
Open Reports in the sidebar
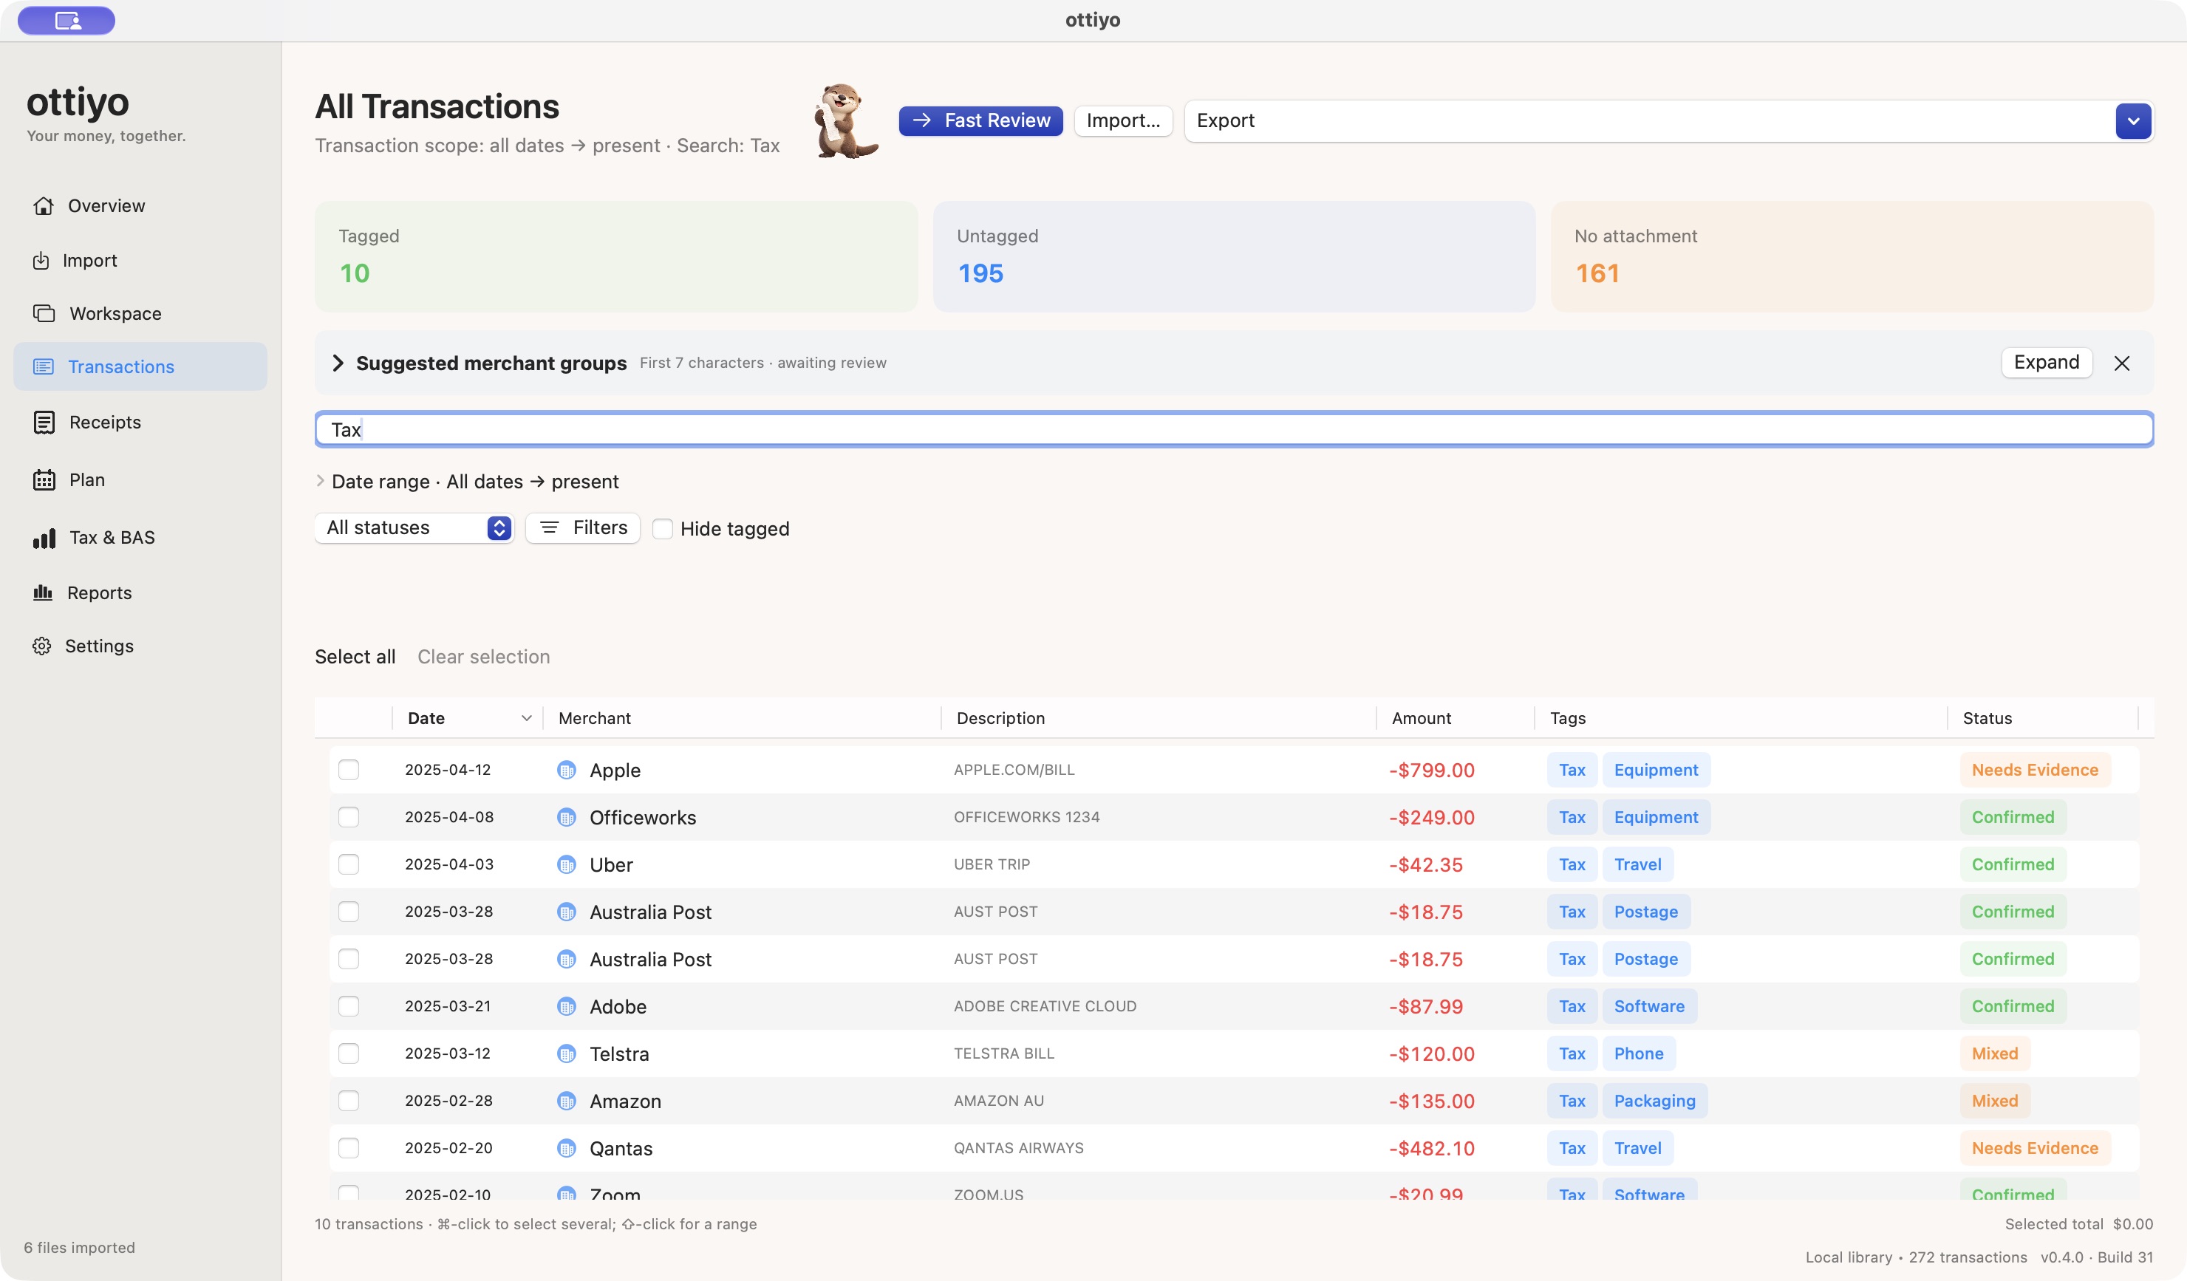[x=99, y=592]
